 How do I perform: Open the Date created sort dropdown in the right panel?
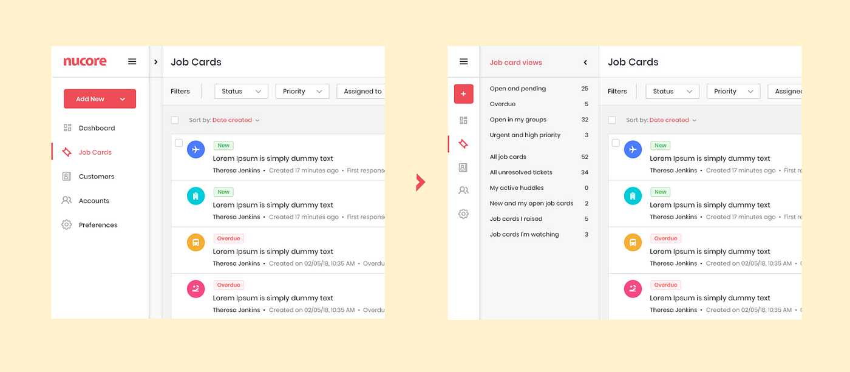tap(673, 120)
